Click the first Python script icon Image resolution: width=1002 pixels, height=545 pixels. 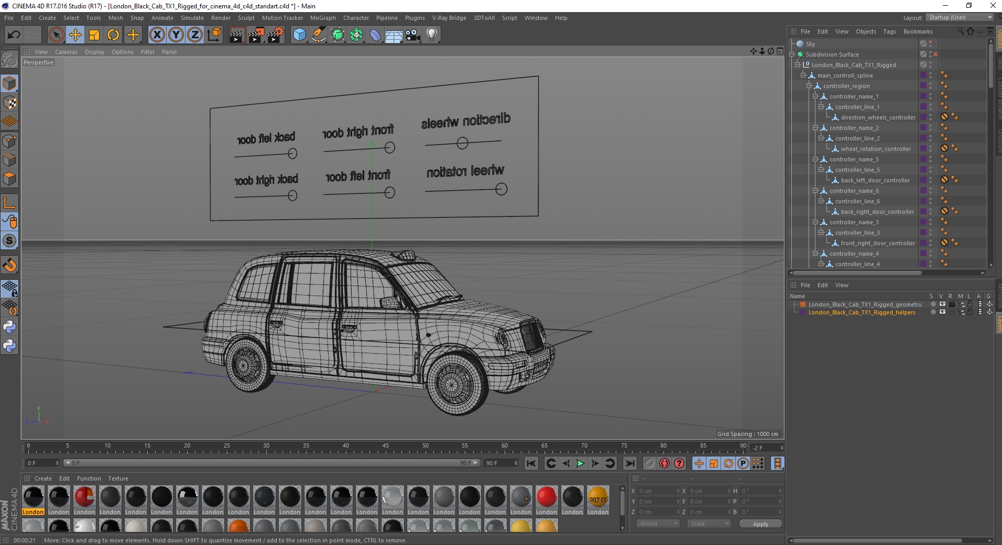pos(9,327)
